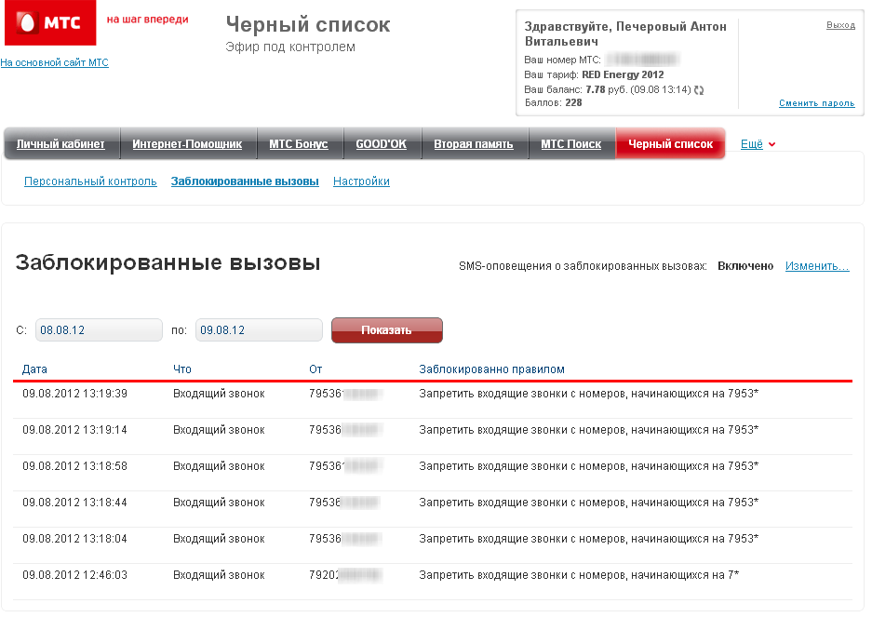Screen dimensions: 872x617
Task: Click Сменить пароль link
Action: (816, 103)
